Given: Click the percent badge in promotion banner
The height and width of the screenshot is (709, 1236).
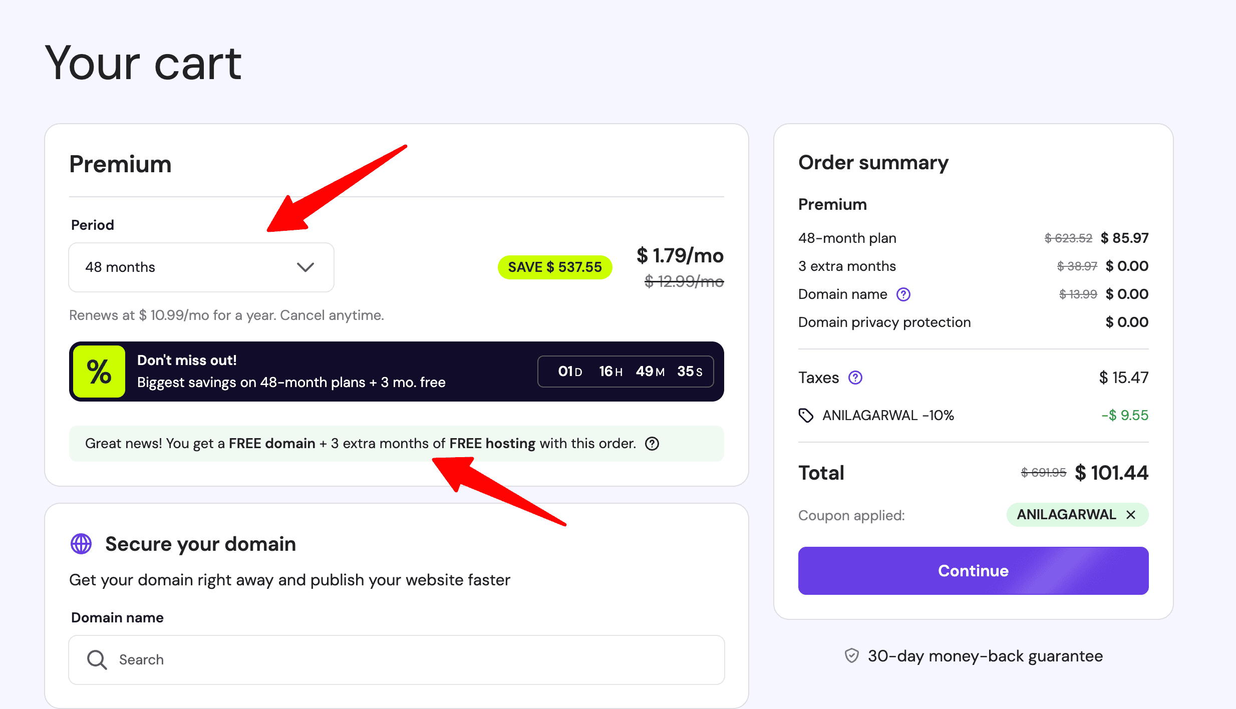Looking at the screenshot, I should pos(99,371).
